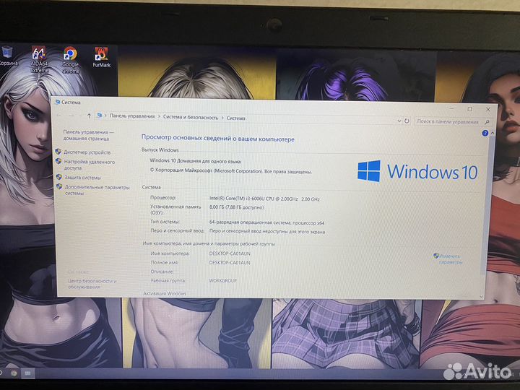Screen dimensions: 520x390
Task: Click shield icon next to 'Защита системы'
Action: click(59, 177)
